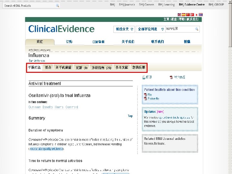
Task: Click 'Antiviral treatment' heading
Action: [44, 83]
